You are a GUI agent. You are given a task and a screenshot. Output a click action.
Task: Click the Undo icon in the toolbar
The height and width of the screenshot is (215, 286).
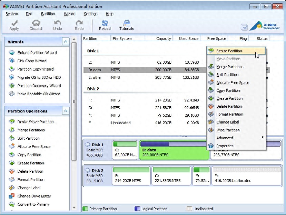57,24
